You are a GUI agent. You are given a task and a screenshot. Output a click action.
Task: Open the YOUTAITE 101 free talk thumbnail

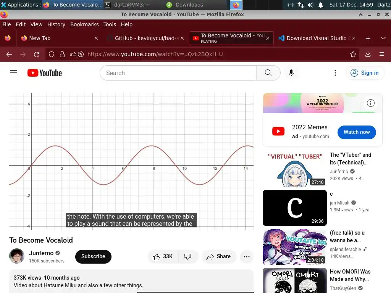(294, 247)
